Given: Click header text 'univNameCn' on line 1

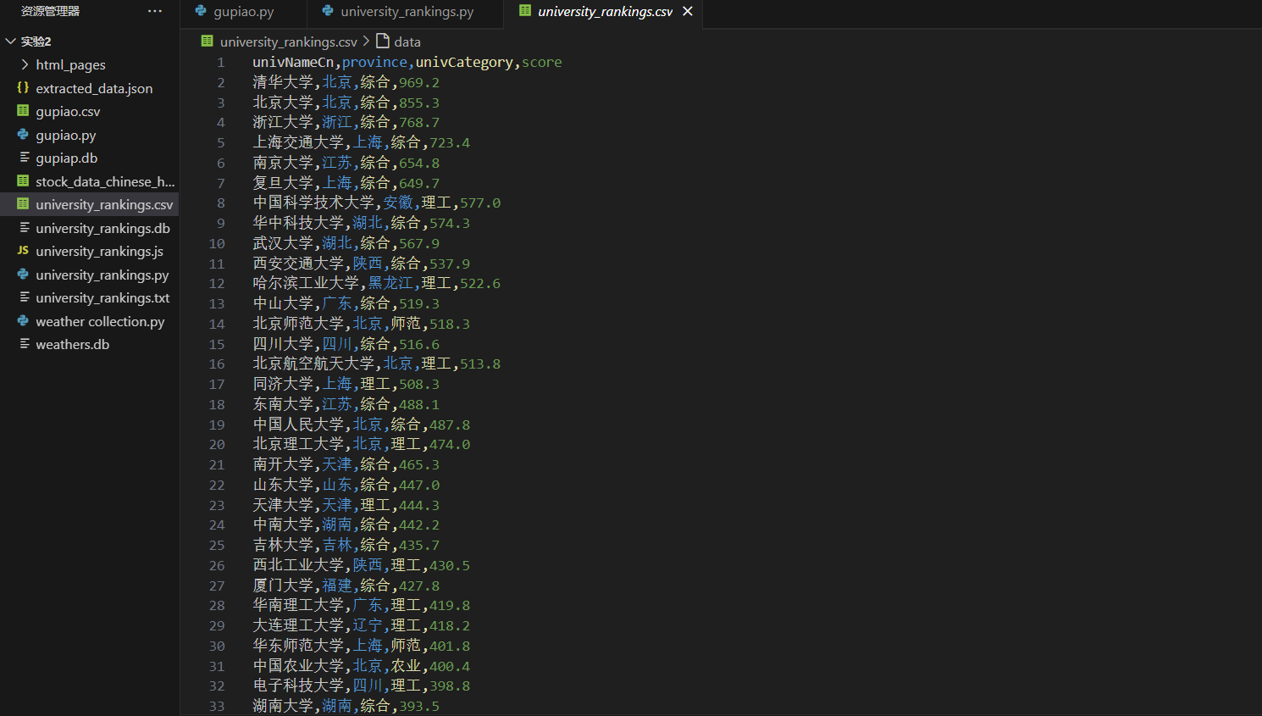Looking at the screenshot, I should pos(293,62).
